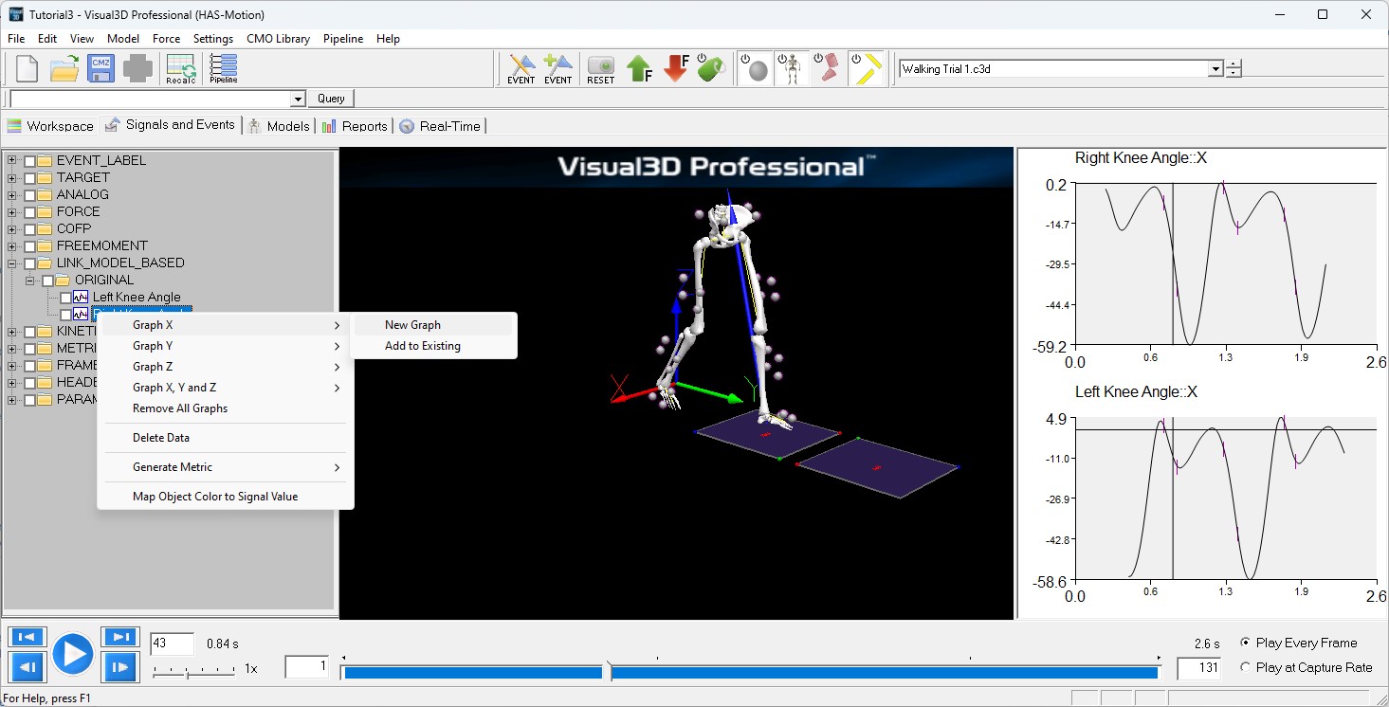This screenshot has height=707, width=1389.
Task: Click the green up-arrow force icon
Action: point(640,68)
